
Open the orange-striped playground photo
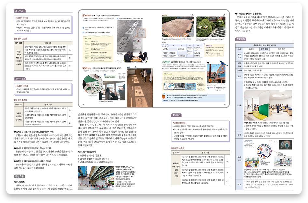click(178, 26)
